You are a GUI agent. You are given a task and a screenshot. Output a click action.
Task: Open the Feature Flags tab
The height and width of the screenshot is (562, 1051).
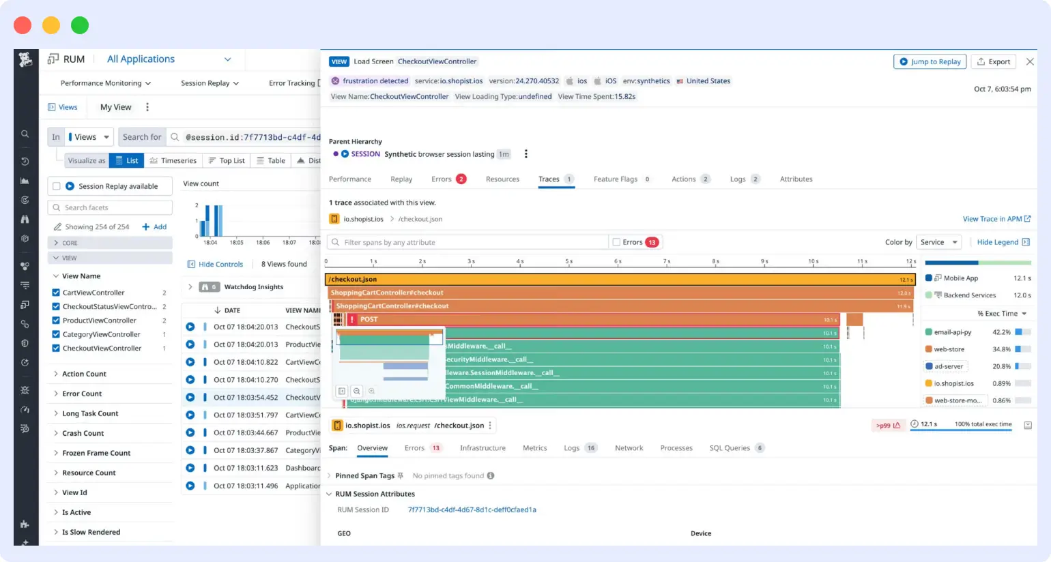pyautogui.click(x=622, y=179)
